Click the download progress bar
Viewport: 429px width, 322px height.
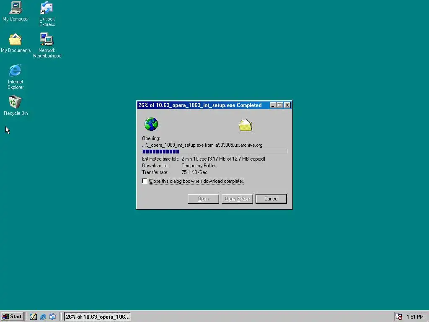214,151
